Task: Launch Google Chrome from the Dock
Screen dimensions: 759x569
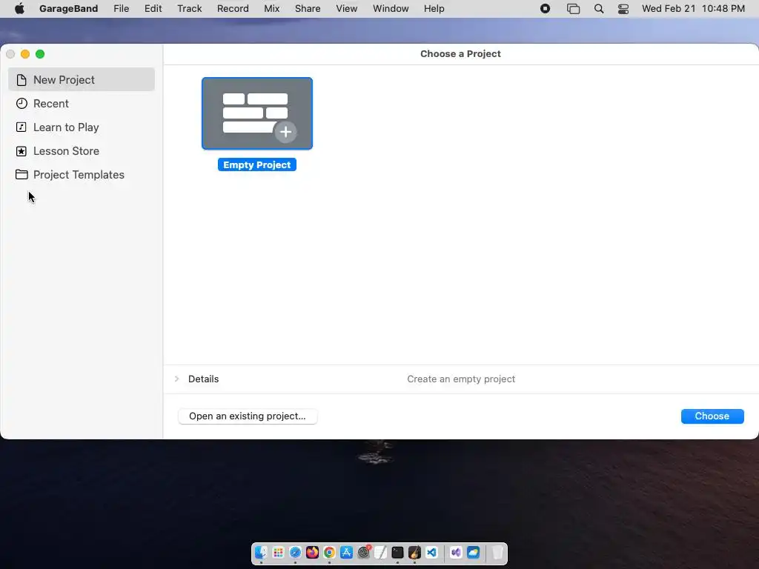Action: pyautogui.click(x=329, y=553)
